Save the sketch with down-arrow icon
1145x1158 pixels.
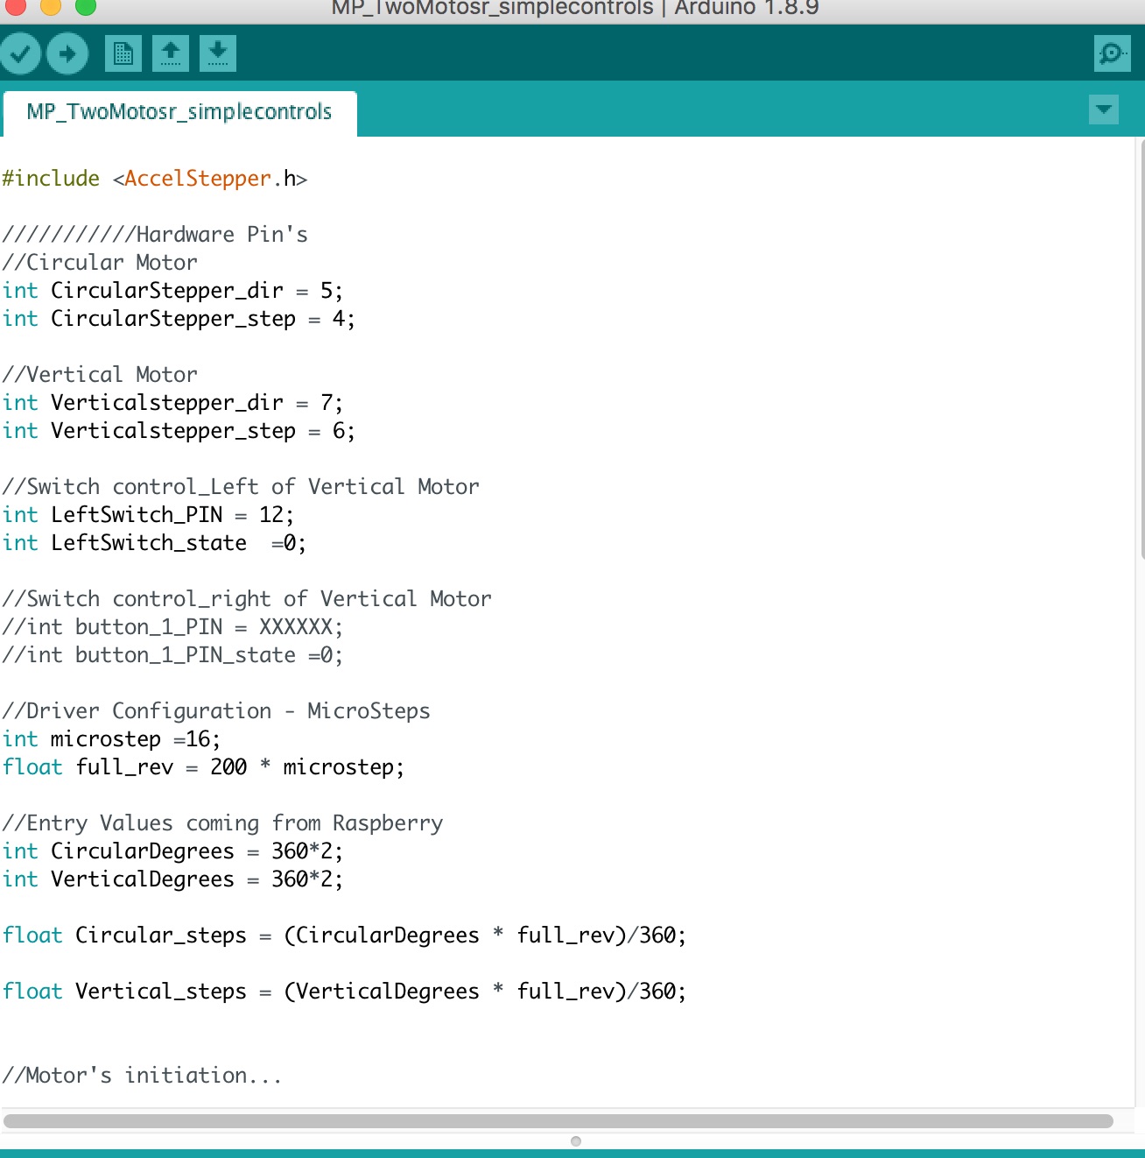(x=218, y=54)
